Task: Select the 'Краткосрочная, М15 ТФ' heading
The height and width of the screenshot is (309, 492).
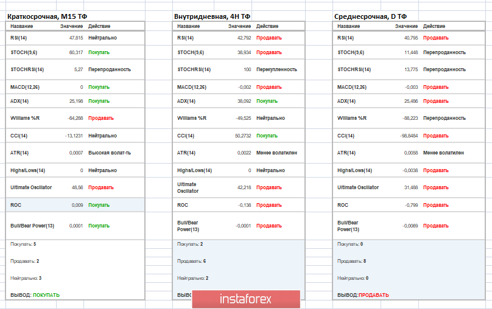Action: (47, 16)
